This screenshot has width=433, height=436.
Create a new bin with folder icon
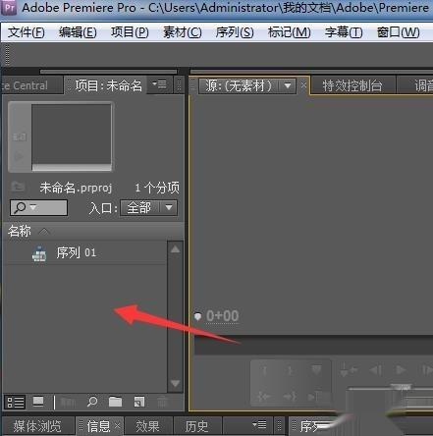[x=115, y=402]
